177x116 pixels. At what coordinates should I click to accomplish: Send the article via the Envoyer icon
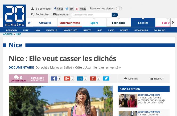(152, 79)
